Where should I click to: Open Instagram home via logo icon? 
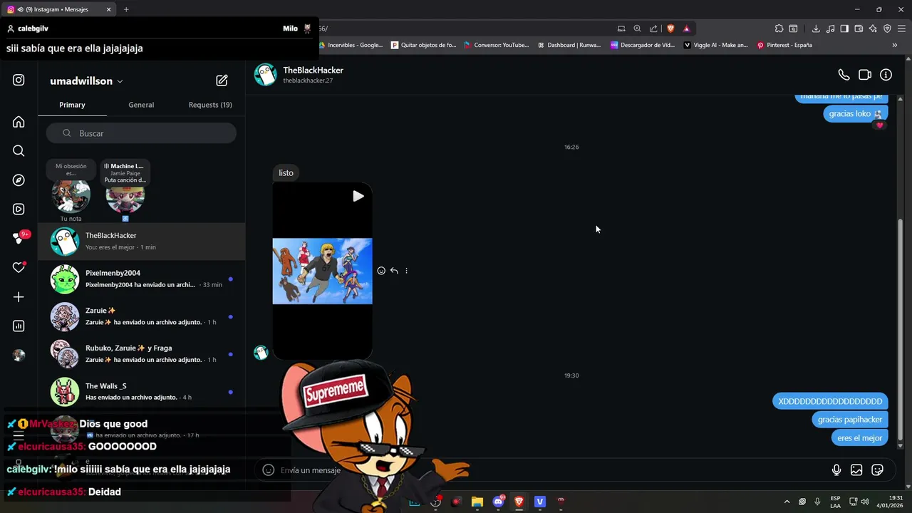[19, 81]
